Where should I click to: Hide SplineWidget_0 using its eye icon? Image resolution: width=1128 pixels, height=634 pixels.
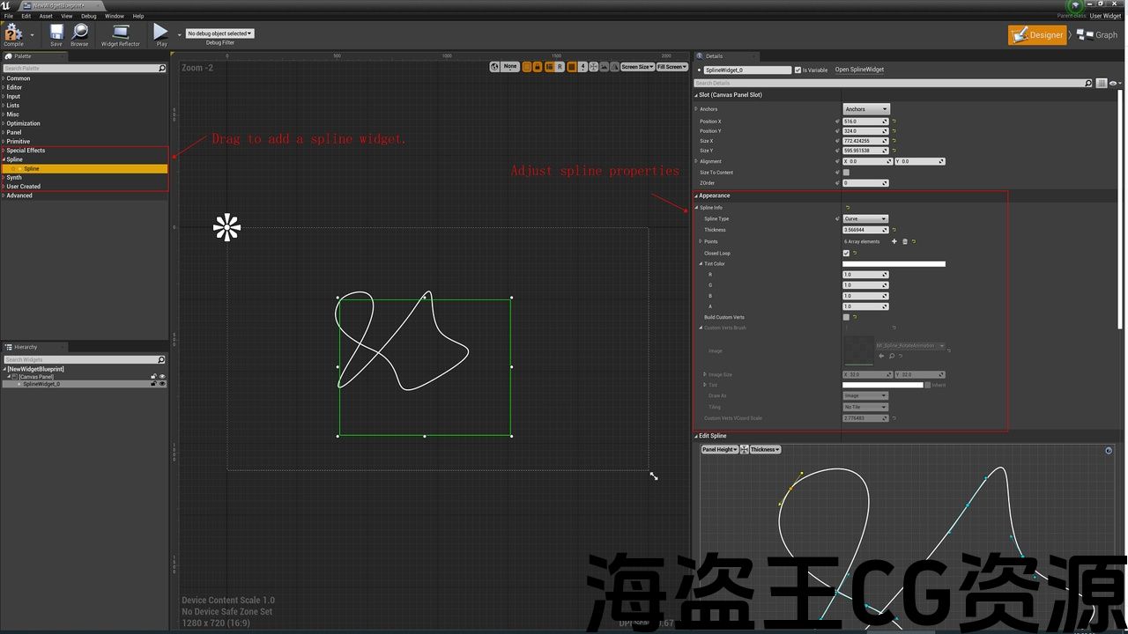point(162,384)
